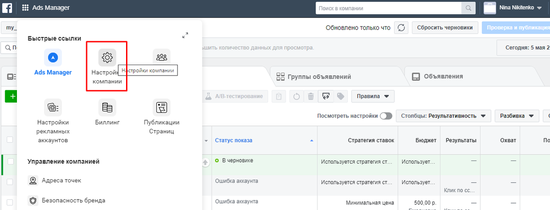This screenshot has width=550, height=210.
Task: Open Ads Manager quick link icon
Action: [53, 57]
